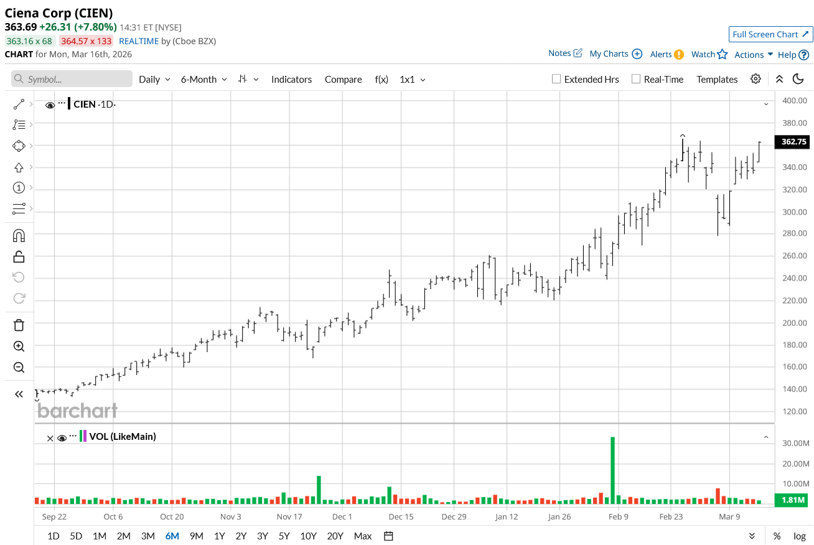Open the Daily frequency dropdown

coord(154,79)
